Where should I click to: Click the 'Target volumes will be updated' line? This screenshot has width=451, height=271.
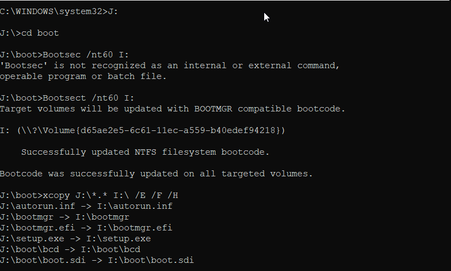point(172,109)
